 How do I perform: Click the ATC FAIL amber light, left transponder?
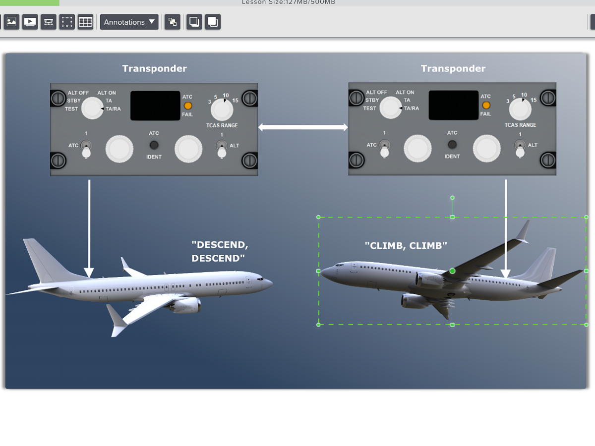[187, 106]
